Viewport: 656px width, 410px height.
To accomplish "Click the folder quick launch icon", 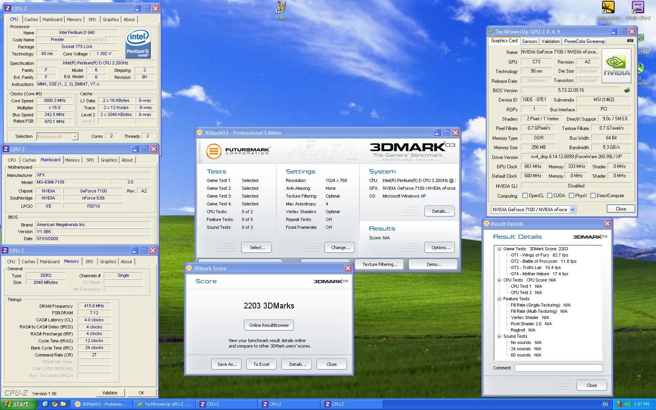I will (x=64, y=404).
